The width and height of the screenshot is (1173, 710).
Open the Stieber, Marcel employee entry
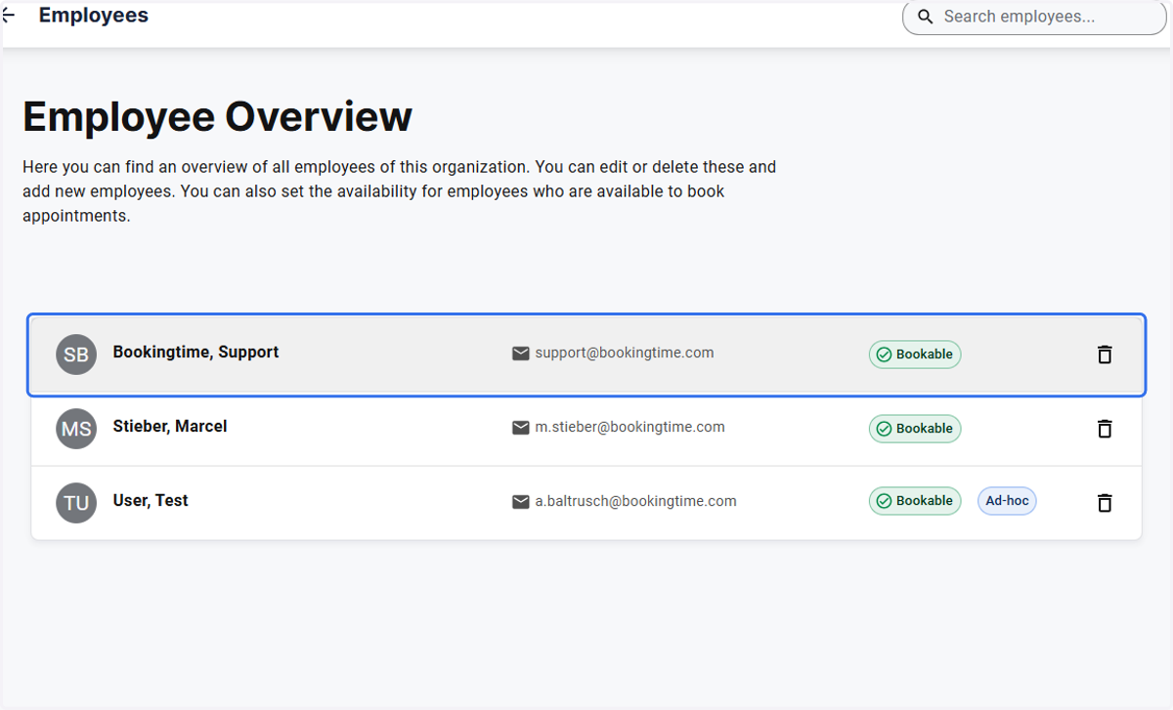coord(586,429)
